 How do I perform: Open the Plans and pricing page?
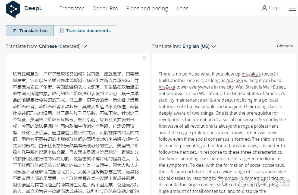pyautogui.click(x=147, y=8)
